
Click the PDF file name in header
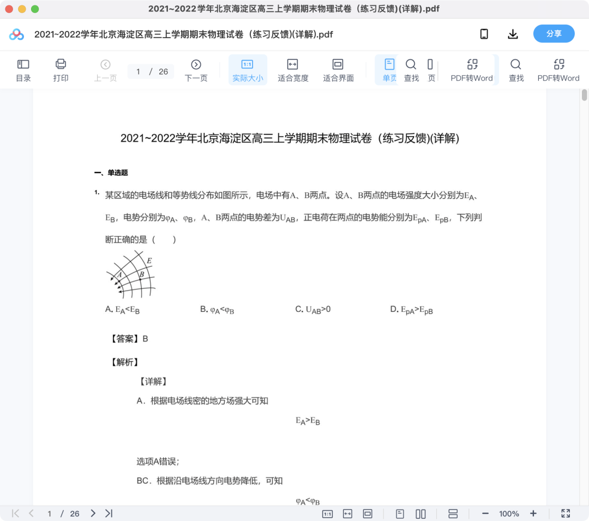184,34
